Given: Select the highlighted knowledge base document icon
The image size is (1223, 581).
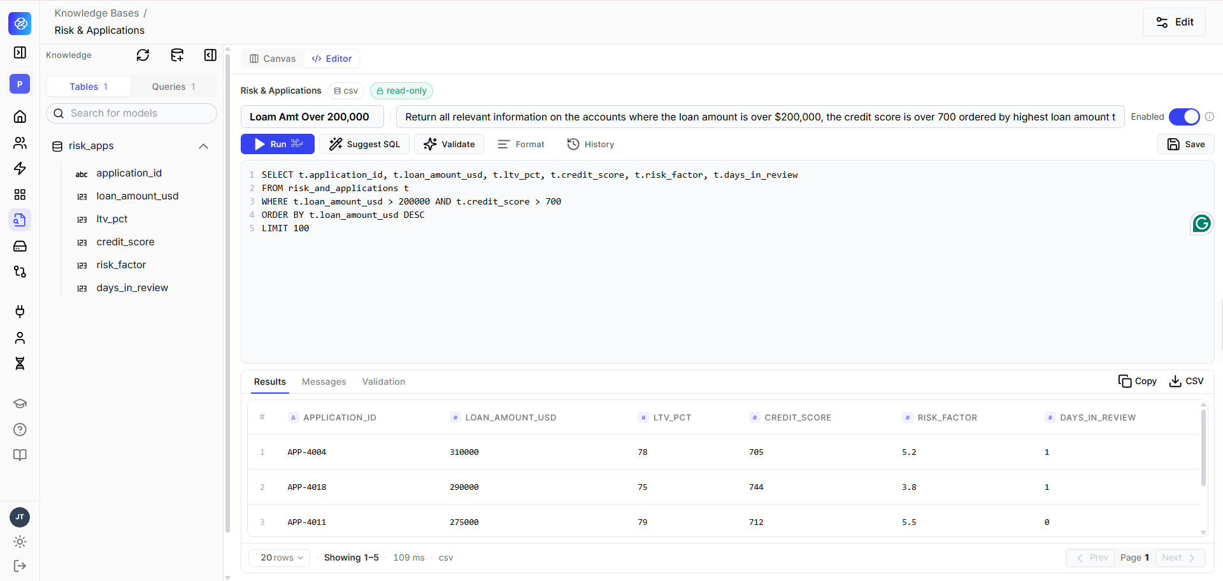Looking at the screenshot, I should pyautogui.click(x=20, y=220).
